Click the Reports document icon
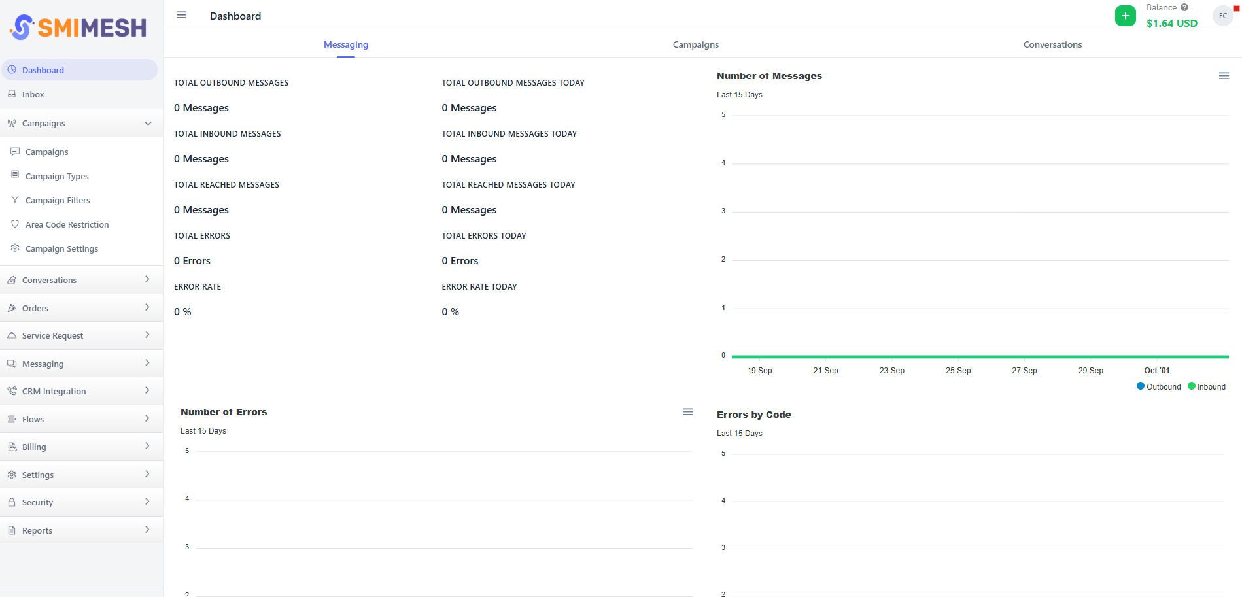The height and width of the screenshot is (597, 1242). (12, 530)
